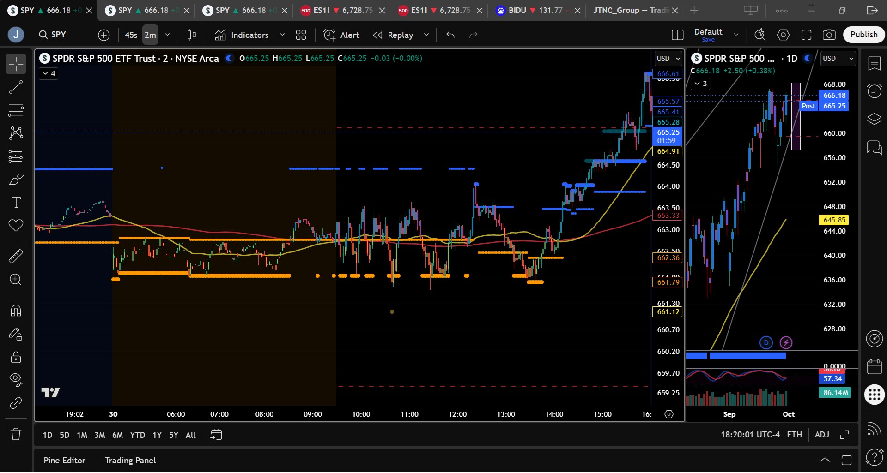Open the go to date picker

coord(216,435)
